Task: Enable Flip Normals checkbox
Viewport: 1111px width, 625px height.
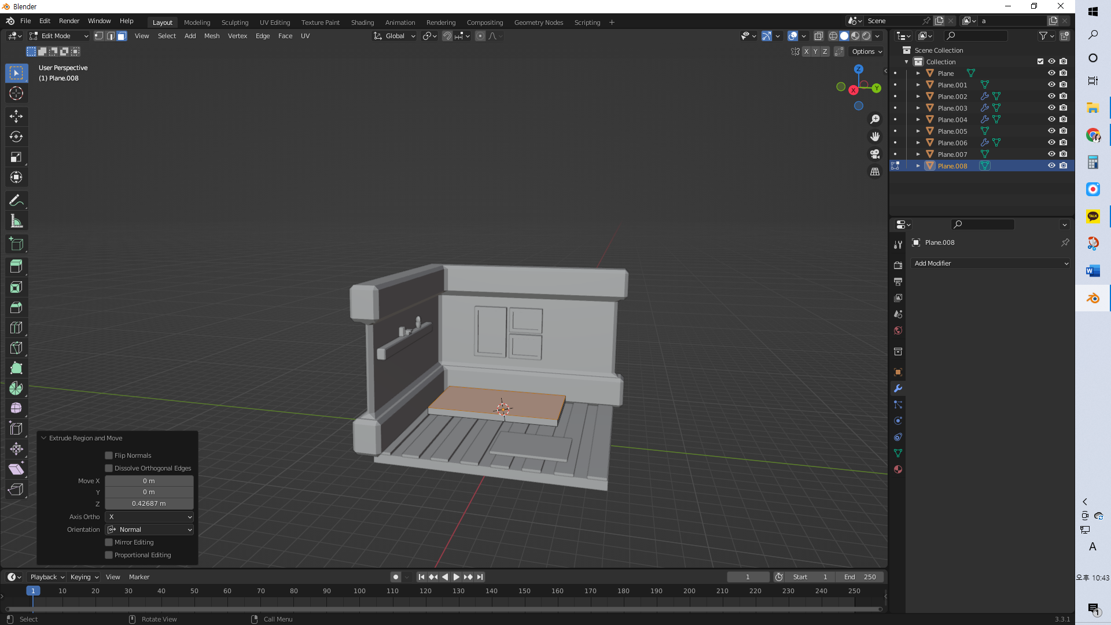Action: tap(109, 455)
